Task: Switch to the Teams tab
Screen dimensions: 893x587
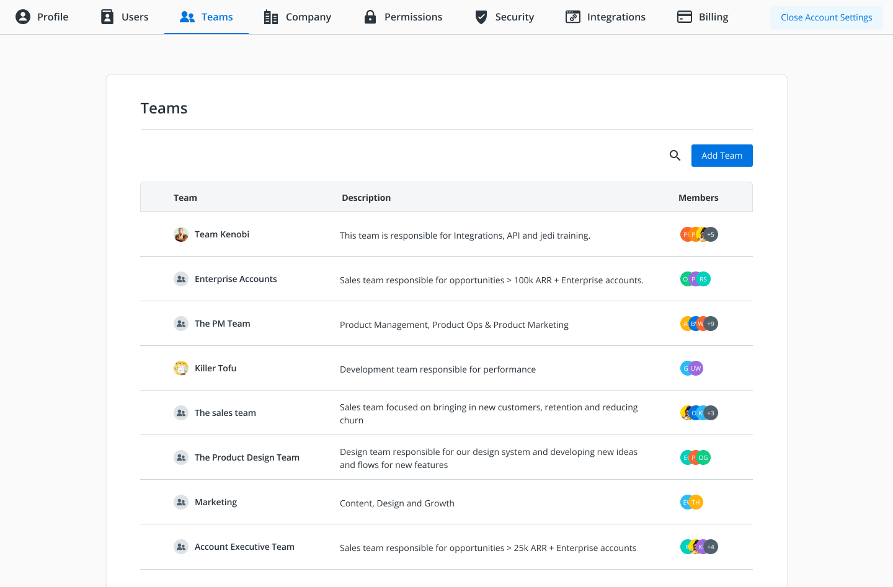Action: click(207, 17)
